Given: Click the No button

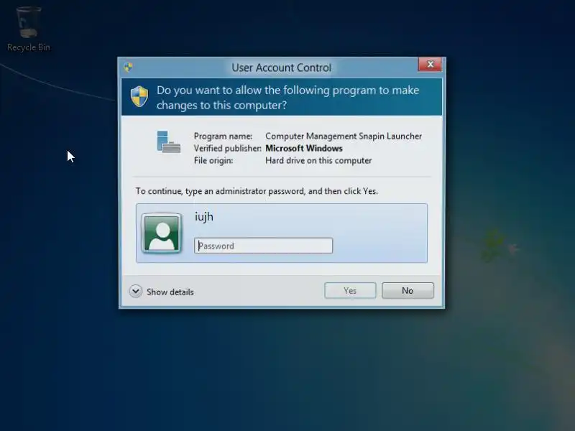Looking at the screenshot, I should (408, 291).
